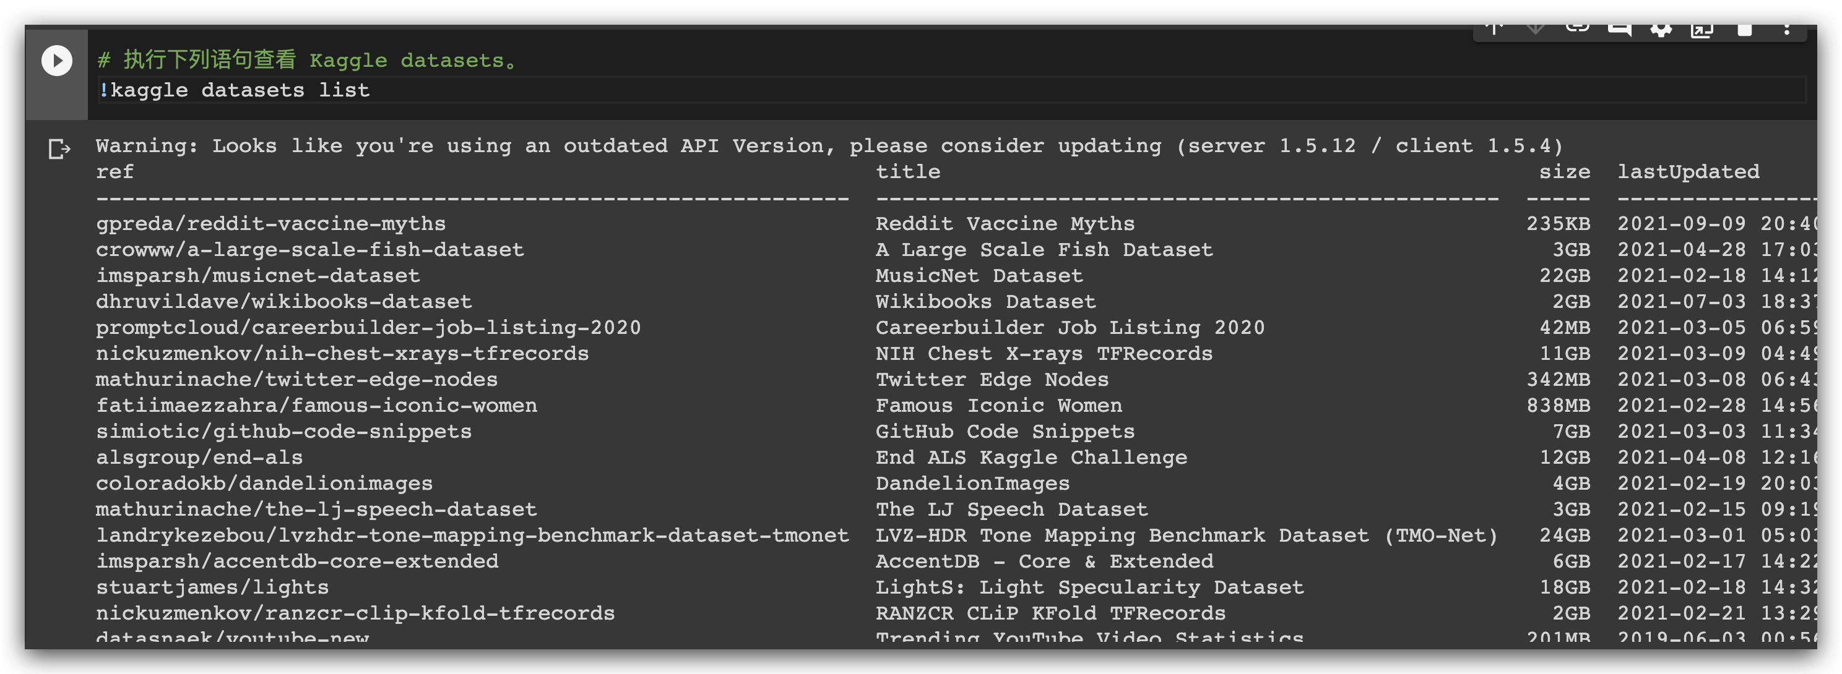Select ref gpreda/reddit-vaccine-myths
This screenshot has width=1842, height=674.
270,224
